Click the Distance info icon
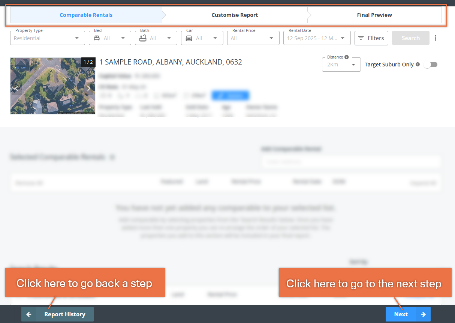Viewport: 455px width, 323px height. coord(346,57)
